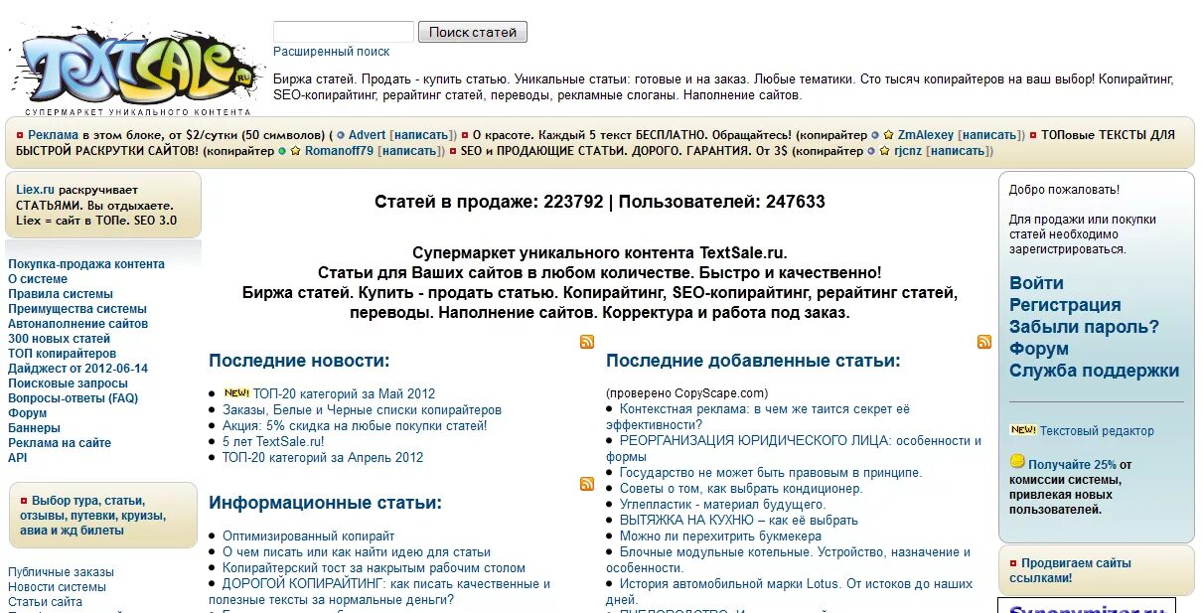Open Статьи сайта
Screen dimensions: 1203x613
(46, 602)
